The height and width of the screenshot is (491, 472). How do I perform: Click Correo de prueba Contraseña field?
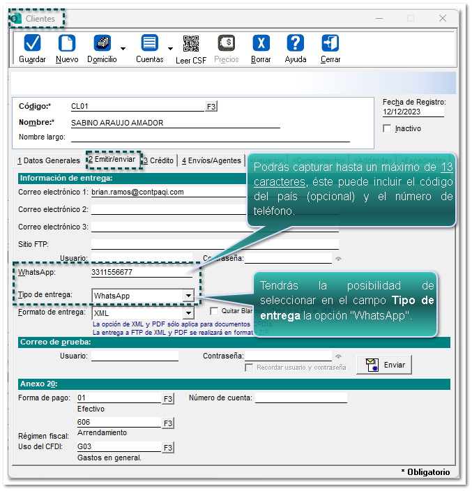click(x=288, y=356)
